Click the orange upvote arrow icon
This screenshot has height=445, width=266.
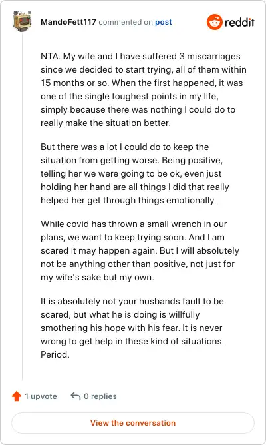coord(17,396)
